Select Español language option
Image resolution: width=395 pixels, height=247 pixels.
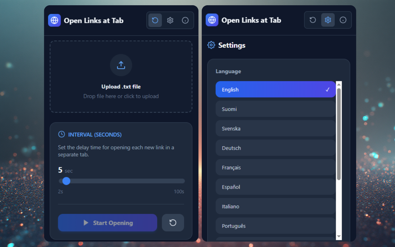click(x=275, y=187)
